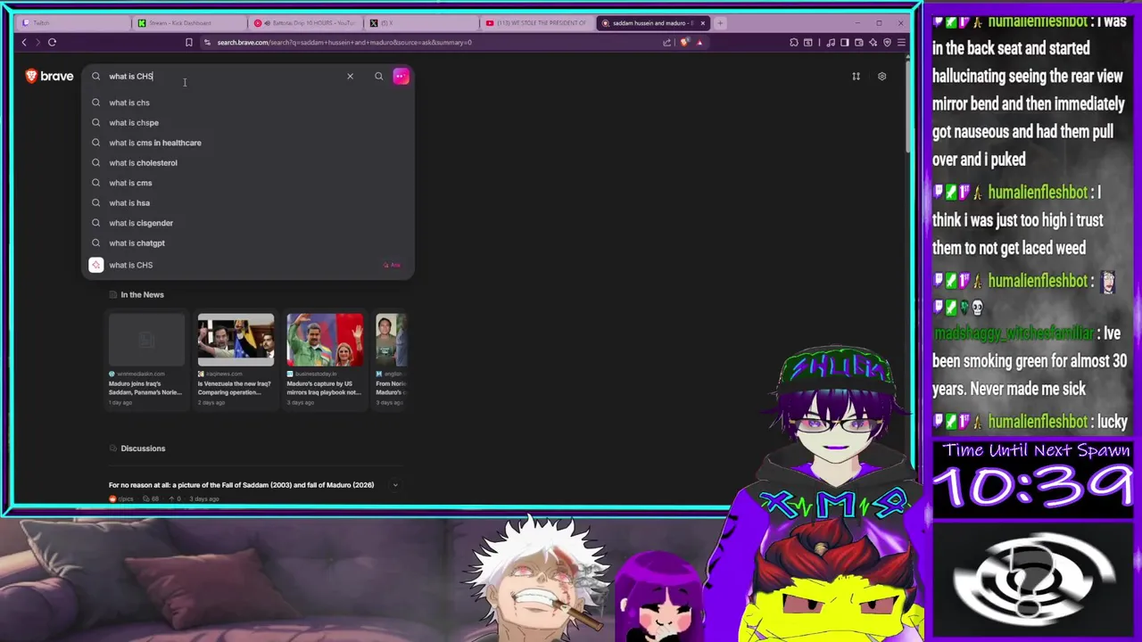Open the partly hidden 'From Norie...' news card

[391, 360]
